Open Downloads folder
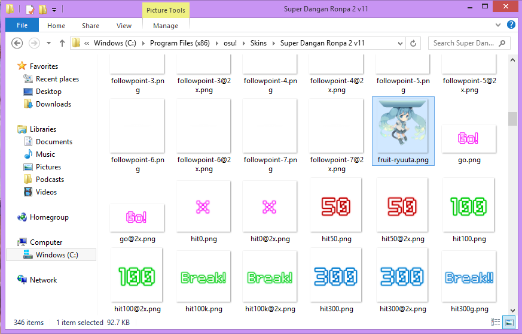The width and height of the screenshot is (522, 334). point(53,104)
